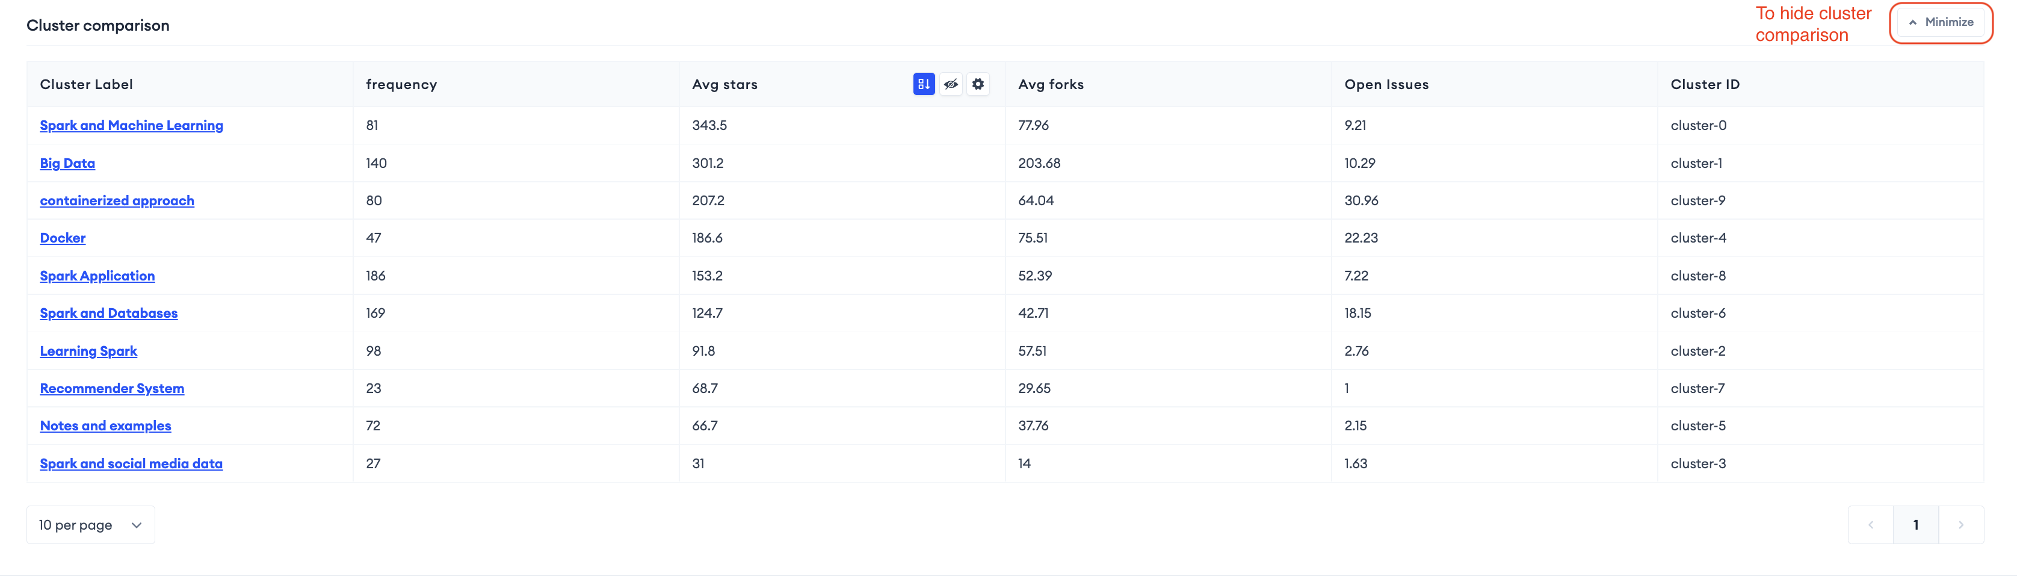
Task: Click frequency value 140
Action: point(377,163)
